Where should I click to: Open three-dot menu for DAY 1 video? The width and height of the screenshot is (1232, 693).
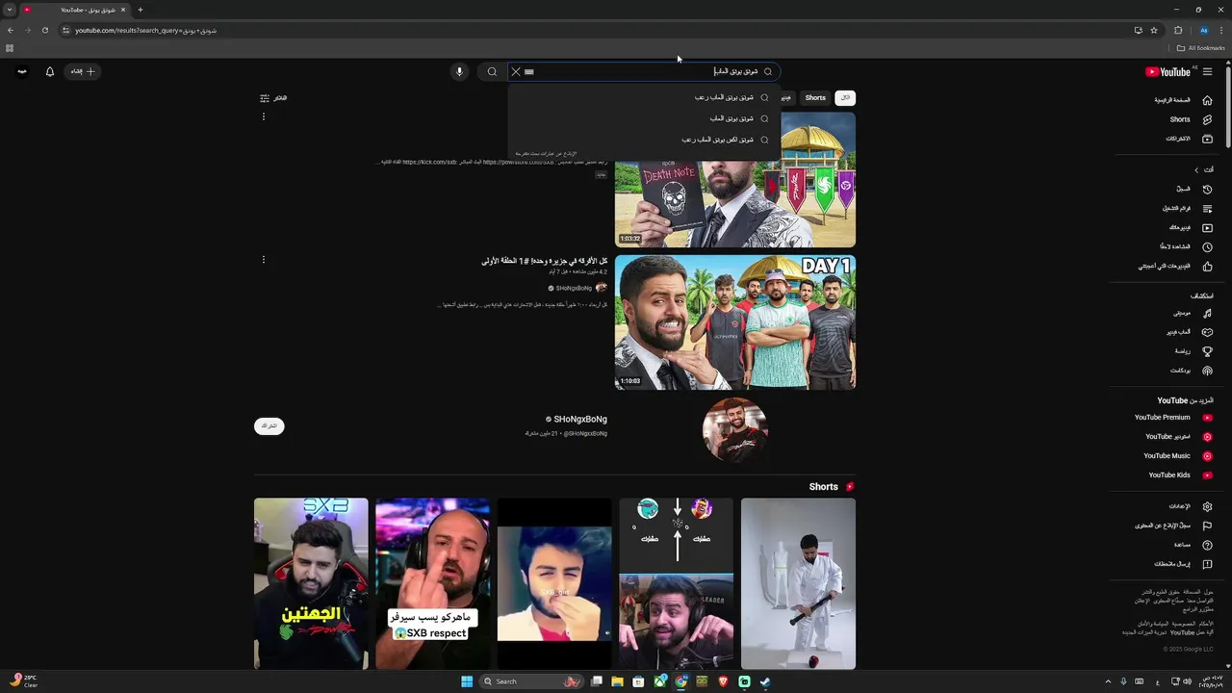263,260
